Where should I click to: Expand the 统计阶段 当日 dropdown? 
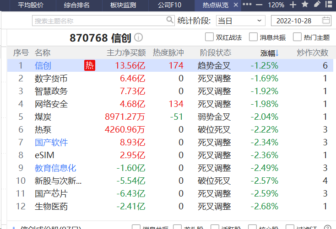pyautogui.click(x=240, y=21)
